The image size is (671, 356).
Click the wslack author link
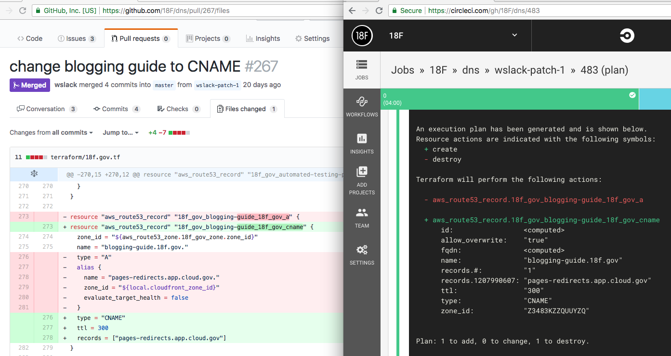[x=66, y=85]
